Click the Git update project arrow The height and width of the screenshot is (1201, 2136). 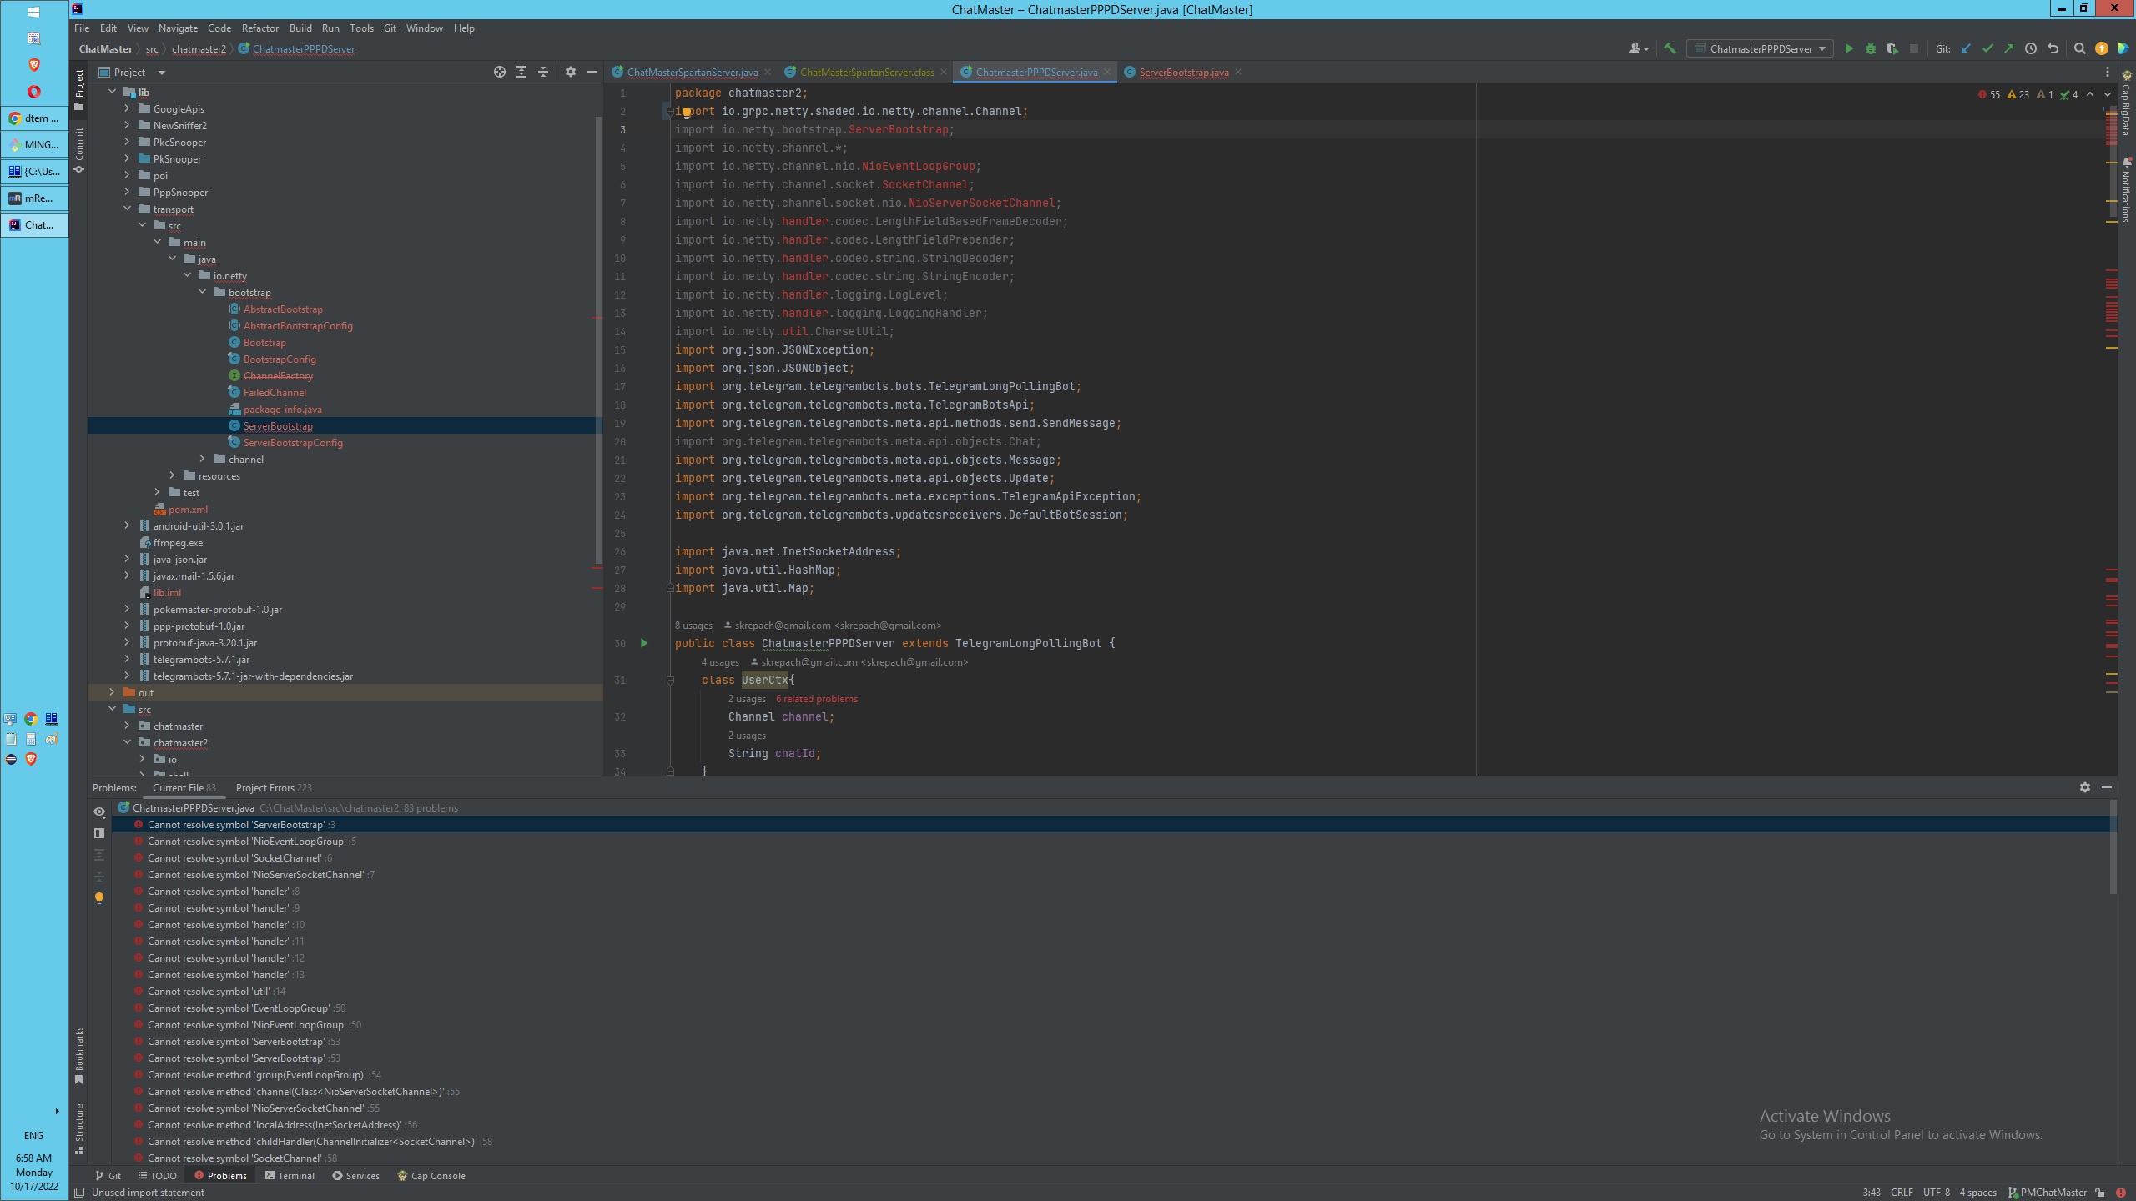click(x=1966, y=49)
